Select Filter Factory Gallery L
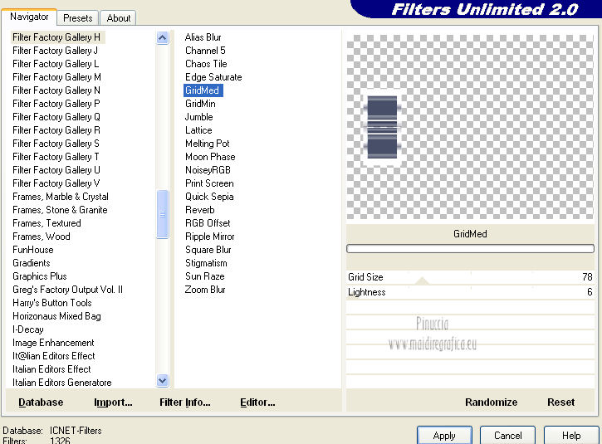Viewport: 602px width, 444px height. pyautogui.click(x=56, y=64)
